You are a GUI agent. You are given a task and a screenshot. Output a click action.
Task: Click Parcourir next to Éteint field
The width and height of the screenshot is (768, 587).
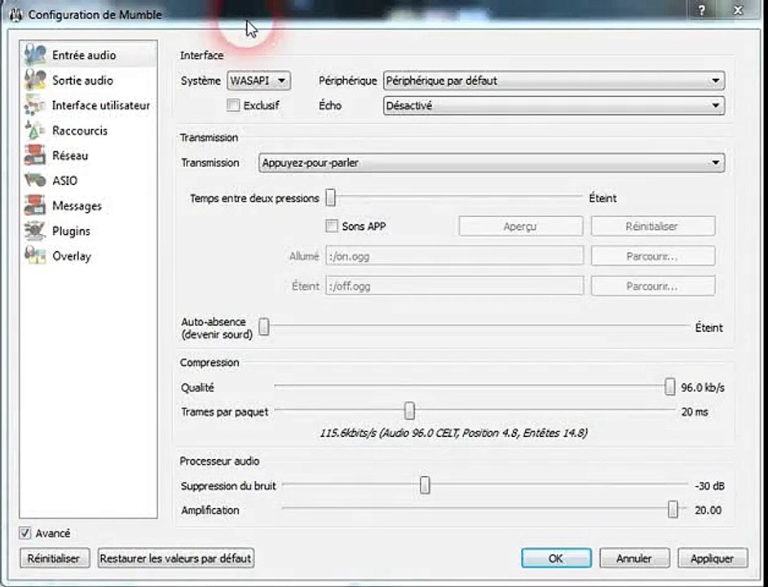click(653, 286)
